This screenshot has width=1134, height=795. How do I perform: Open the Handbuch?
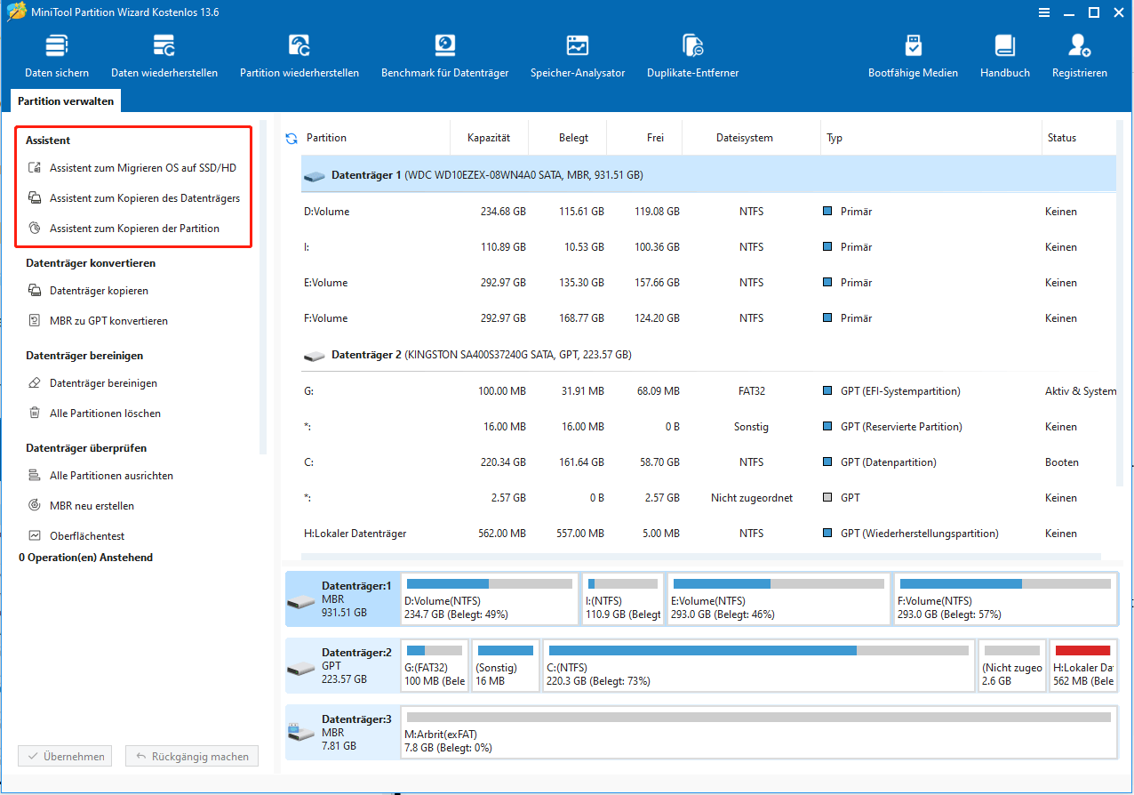coord(1005,57)
